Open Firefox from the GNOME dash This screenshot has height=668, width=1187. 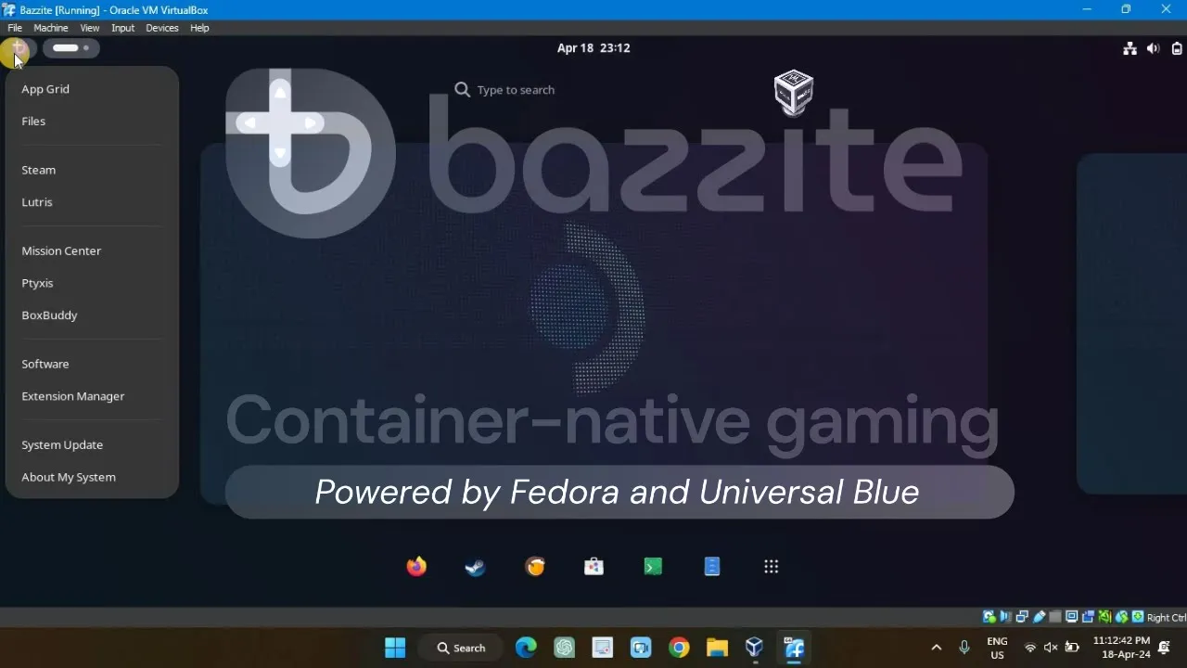click(x=416, y=566)
